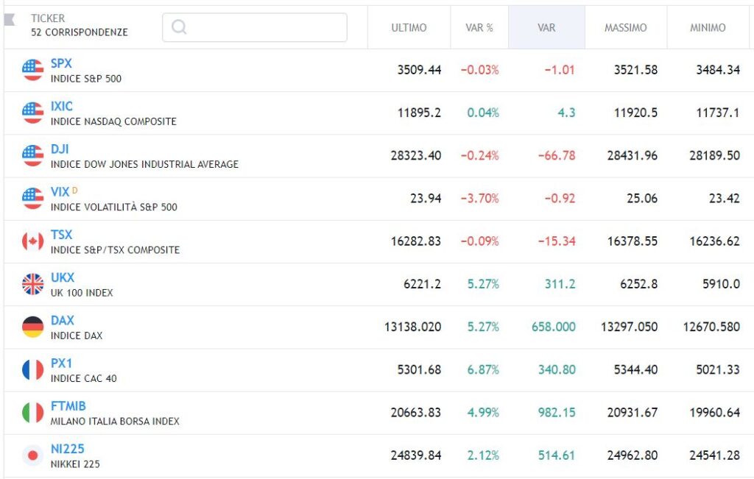754x479 pixels.
Task: Click the US flag icon for IXIC
Action: pos(32,113)
